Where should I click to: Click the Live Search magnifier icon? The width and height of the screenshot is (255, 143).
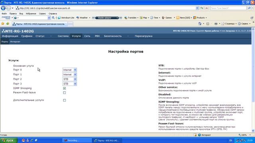pyautogui.click(x=249, y=8)
